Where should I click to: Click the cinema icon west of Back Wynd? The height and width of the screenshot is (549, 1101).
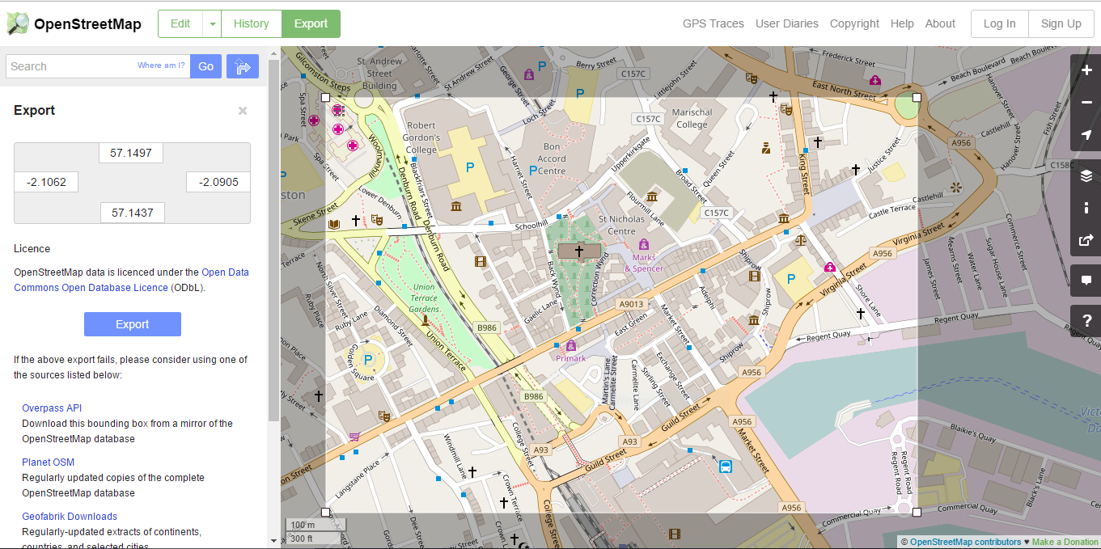(x=481, y=261)
